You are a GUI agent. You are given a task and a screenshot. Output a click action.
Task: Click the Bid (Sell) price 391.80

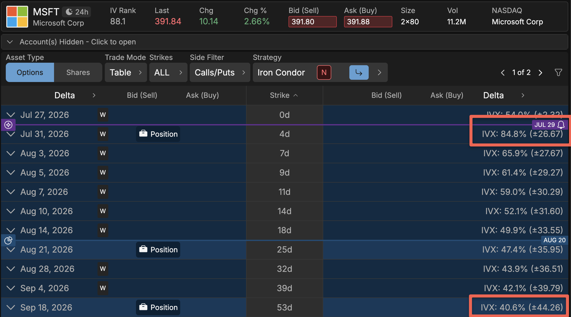click(312, 22)
